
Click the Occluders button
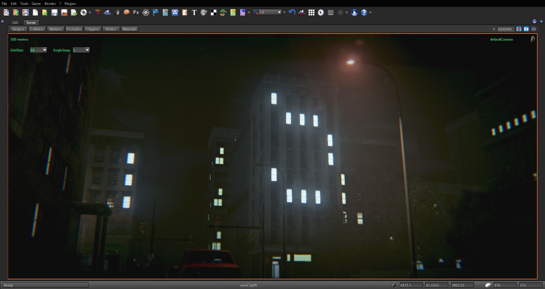coord(74,29)
